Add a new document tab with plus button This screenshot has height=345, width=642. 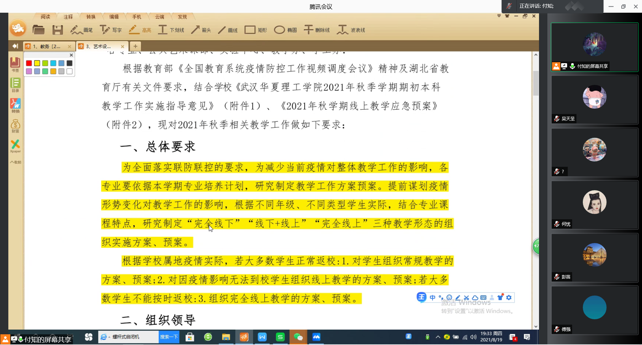[x=135, y=46]
